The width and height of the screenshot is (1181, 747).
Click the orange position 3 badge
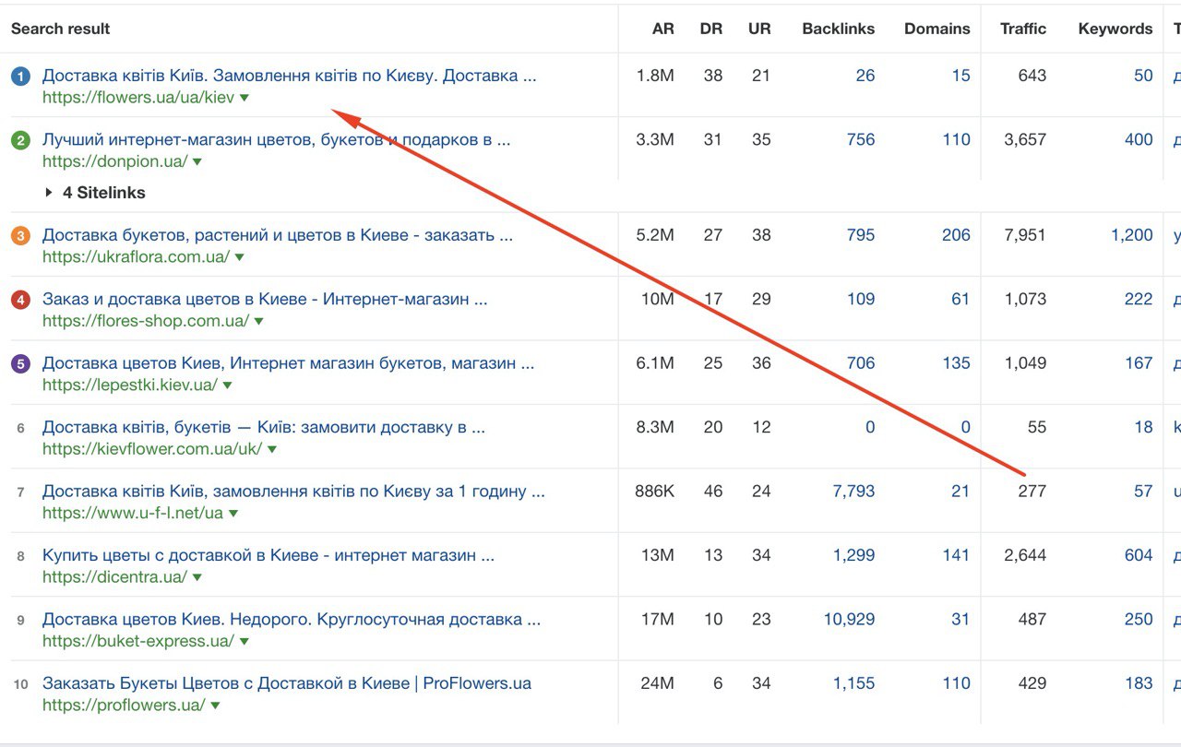point(20,236)
